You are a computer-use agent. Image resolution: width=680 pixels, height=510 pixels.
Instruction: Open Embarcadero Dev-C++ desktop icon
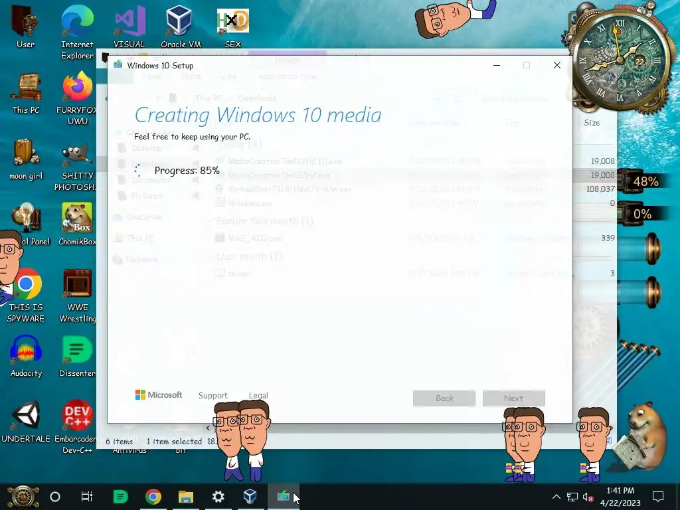[77, 427]
